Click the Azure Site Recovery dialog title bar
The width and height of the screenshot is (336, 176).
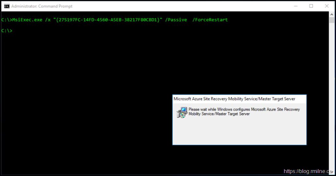pyautogui.click(x=234, y=99)
